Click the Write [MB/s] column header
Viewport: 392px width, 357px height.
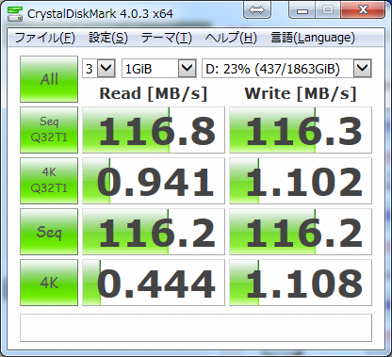pyautogui.click(x=301, y=93)
